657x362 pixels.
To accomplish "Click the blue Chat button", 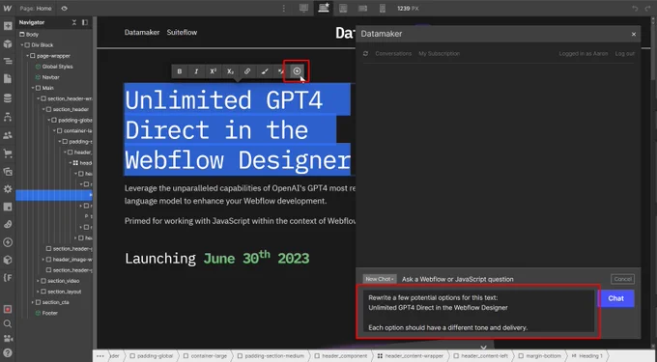I will point(616,298).
